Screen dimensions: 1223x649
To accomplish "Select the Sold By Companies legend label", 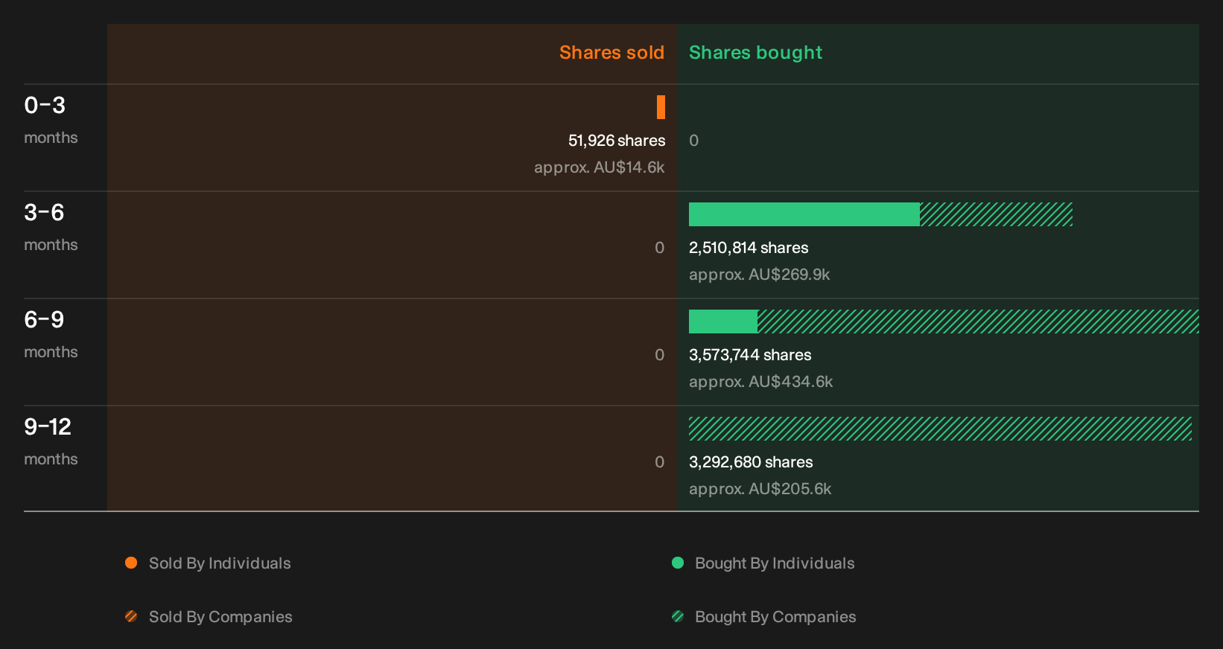I will coord(220,617).
